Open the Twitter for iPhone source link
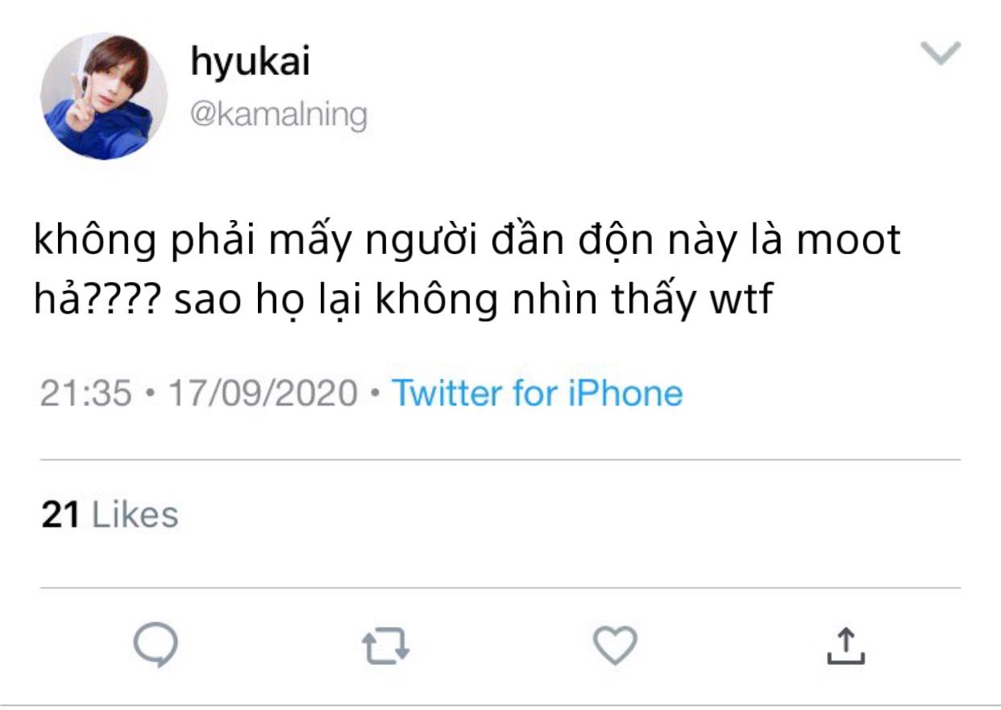 pyautogui.click(x=537, y=393)
